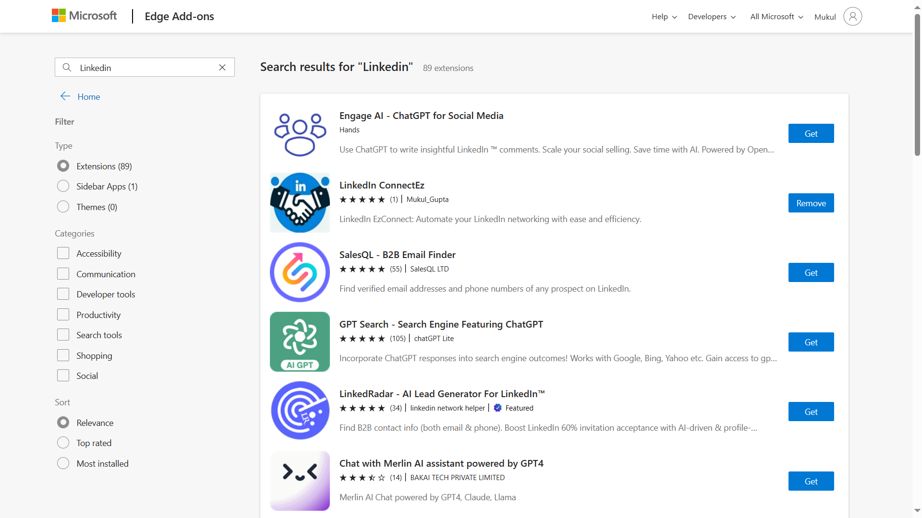Check the Developer tools category
Screen dimensions: 922x518
63,294
